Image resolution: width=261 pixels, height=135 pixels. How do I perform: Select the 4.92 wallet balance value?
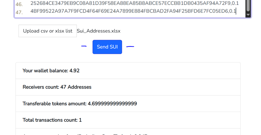[x=75, y=71]
